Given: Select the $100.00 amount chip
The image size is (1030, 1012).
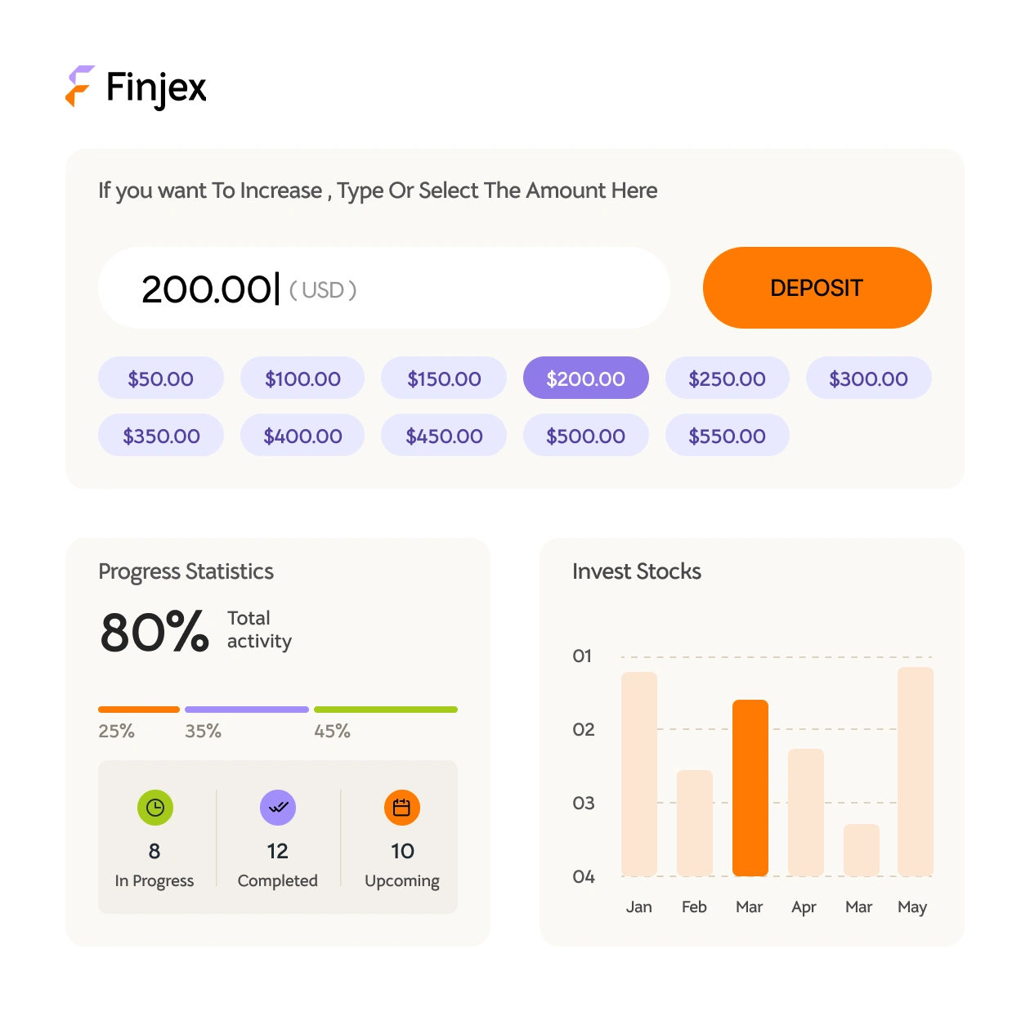Looking at the screenshot, I should click(x=302, y=378).
